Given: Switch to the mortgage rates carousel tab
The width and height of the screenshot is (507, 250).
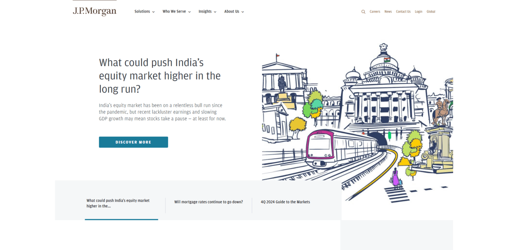Looking at the screenshot, I should pos(208,202).
